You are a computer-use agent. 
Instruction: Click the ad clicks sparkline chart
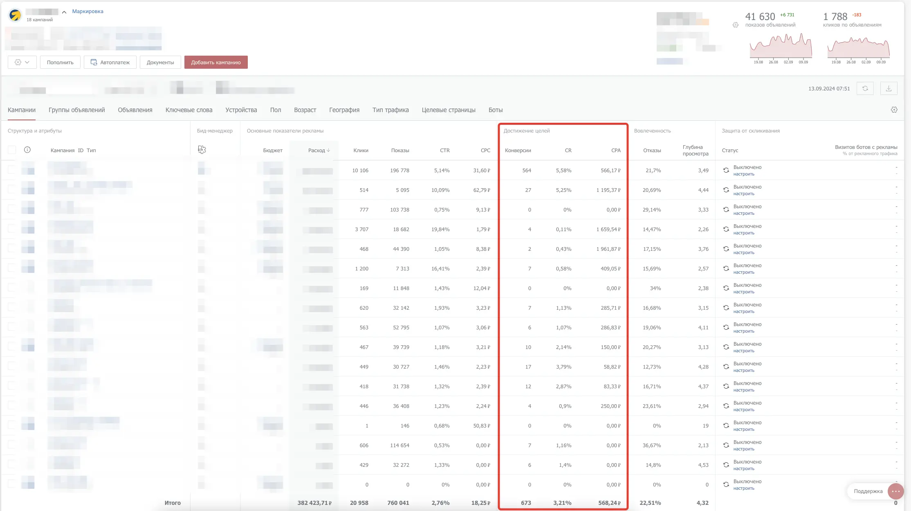pos(858,47)
